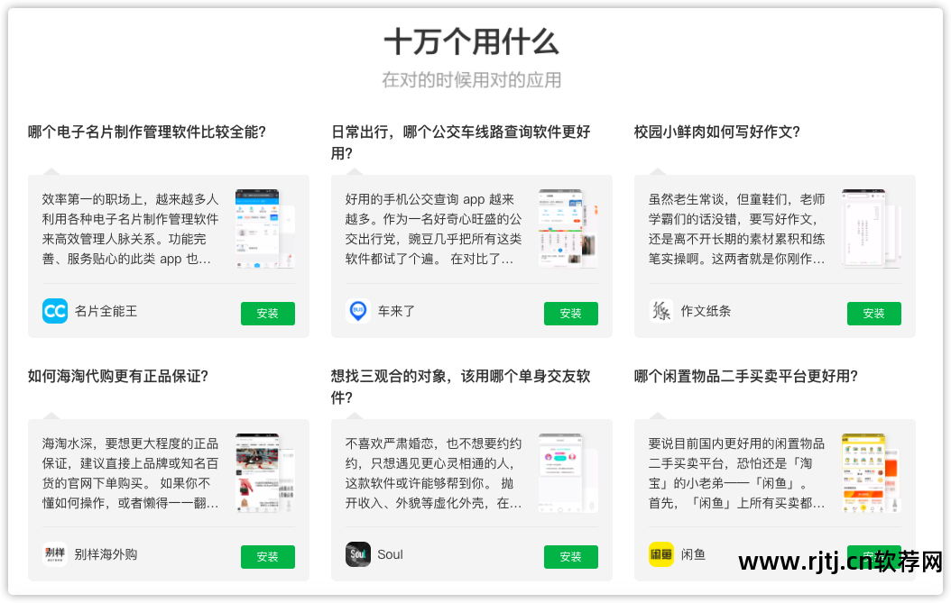Install the 车来了 app
The width and height of the screenshot is (951, 603).
571,314
